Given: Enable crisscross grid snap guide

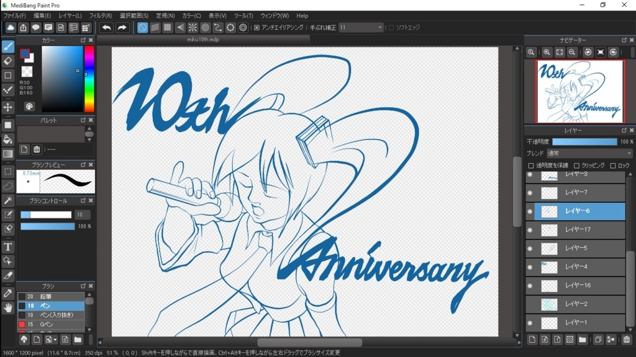Looking at the screenshot, I should [x=168, y=27].
